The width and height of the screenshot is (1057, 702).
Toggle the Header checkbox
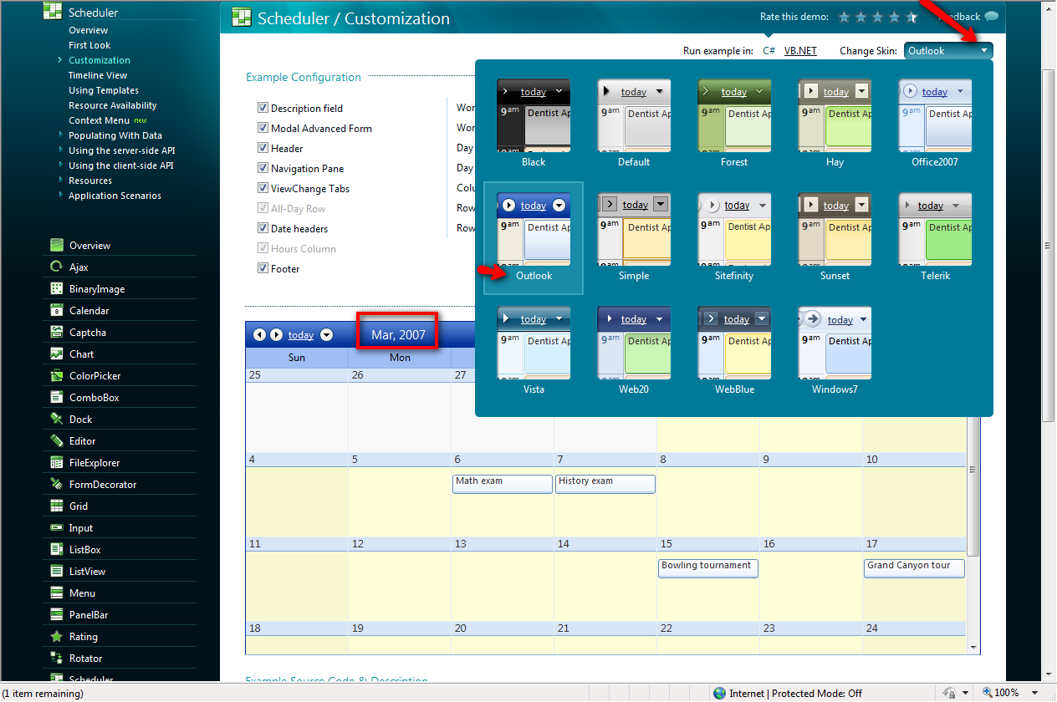[263, 148]
